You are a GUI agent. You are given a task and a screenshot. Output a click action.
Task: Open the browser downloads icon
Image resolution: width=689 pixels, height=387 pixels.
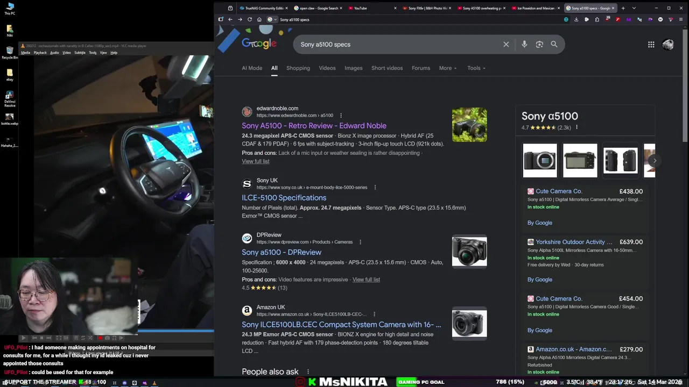[576, 19]
